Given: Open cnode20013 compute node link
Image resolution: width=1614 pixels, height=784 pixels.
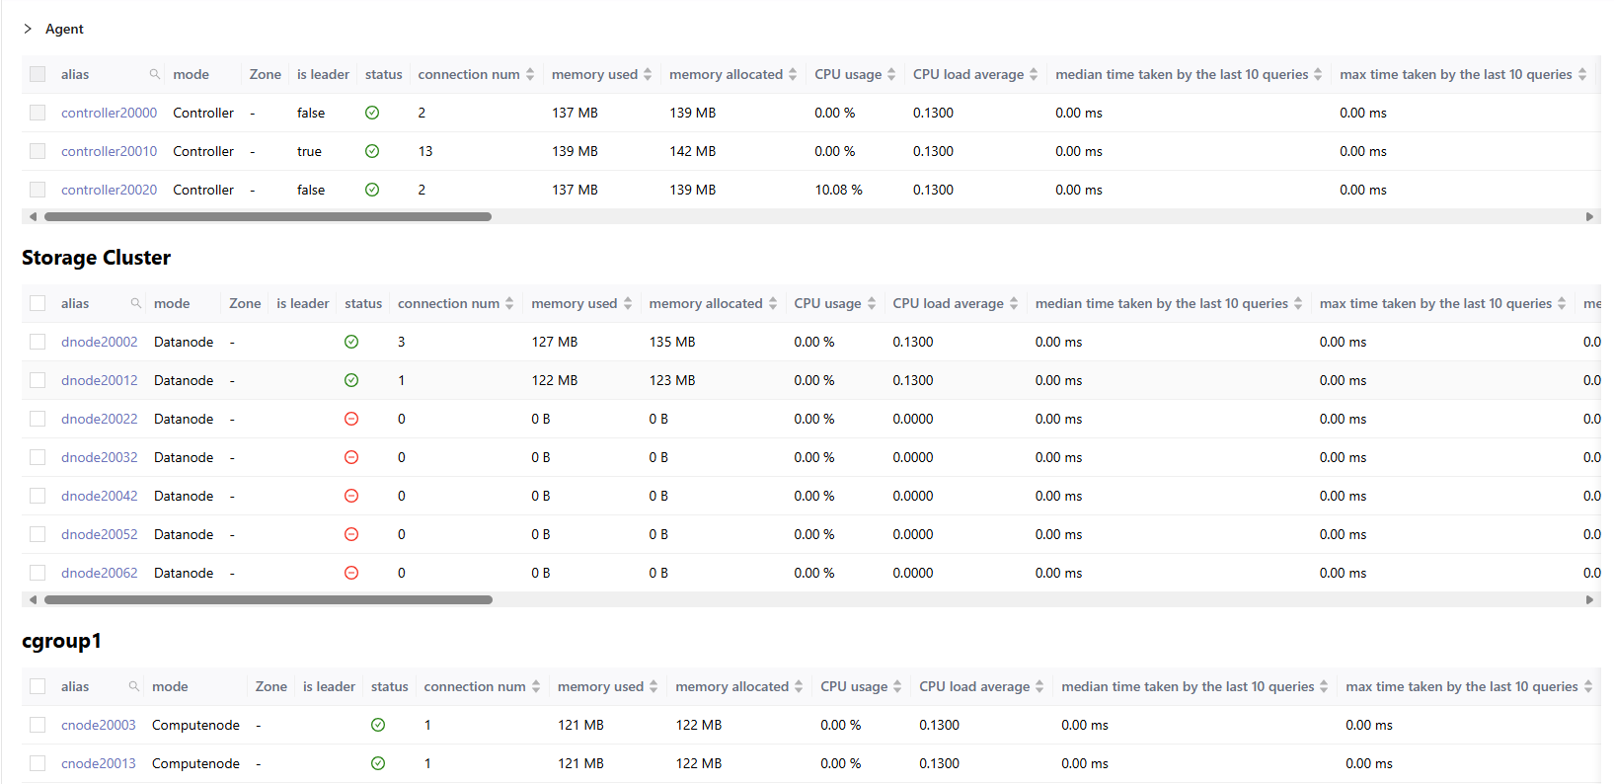Looking at the screenshot, I should tap(99, 763).
